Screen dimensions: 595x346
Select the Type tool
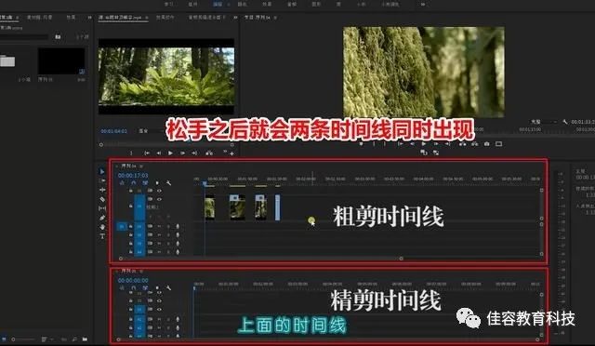102,236
